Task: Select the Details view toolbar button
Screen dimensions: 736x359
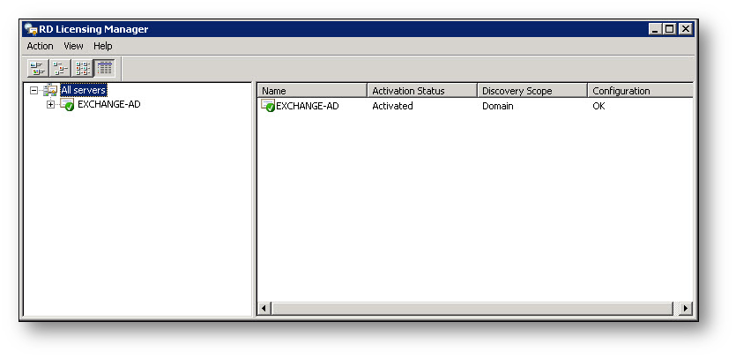Action: 105,67
